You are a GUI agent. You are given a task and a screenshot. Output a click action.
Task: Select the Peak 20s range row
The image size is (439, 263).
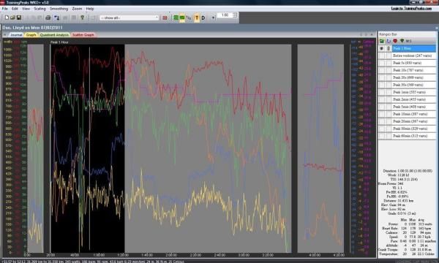[414, 77]
